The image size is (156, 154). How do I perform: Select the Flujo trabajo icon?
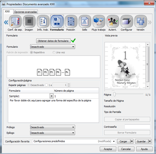[99, 21]
